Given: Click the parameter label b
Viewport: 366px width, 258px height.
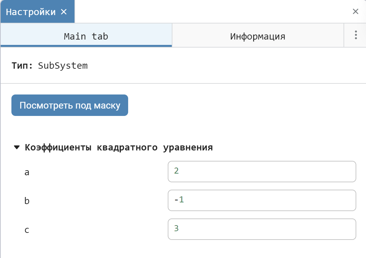Looking at the screenshot, I should pyautogui.click(x=27, y=201).
